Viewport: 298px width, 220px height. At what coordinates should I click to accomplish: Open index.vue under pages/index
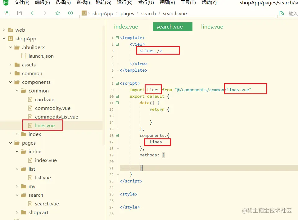coord(46,160)
